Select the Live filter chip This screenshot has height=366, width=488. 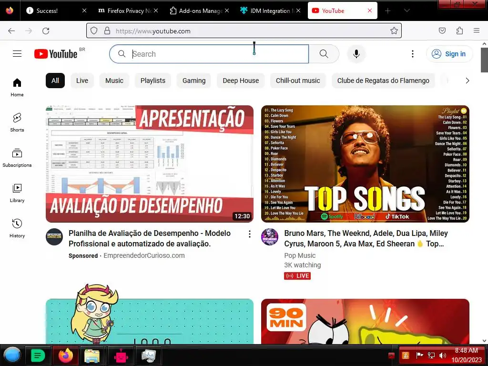point(82,81)
